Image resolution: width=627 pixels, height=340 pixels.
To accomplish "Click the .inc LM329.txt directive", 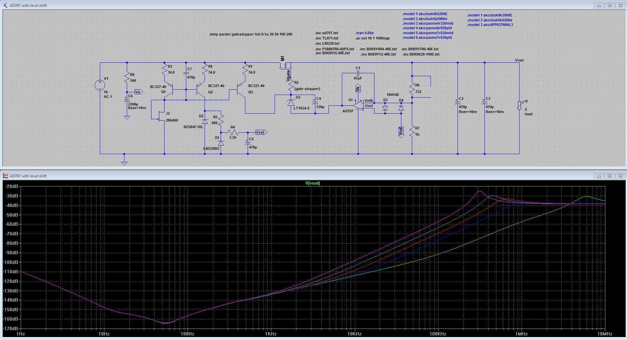I will point(327,43).
